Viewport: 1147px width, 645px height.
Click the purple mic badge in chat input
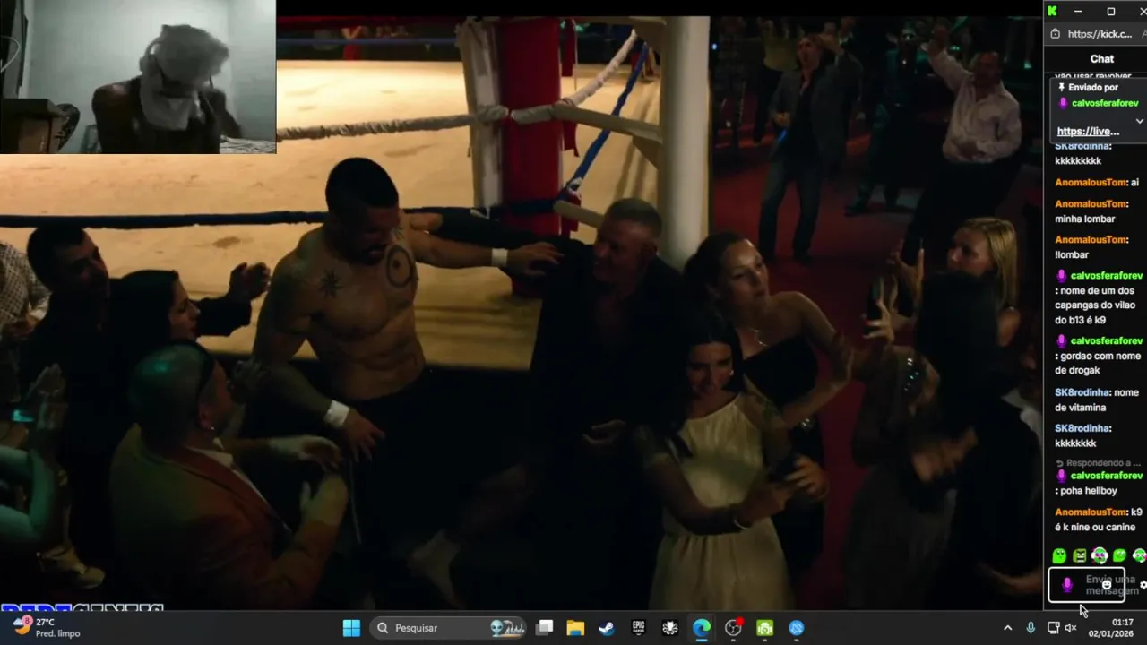click(x=1066, y=585)
